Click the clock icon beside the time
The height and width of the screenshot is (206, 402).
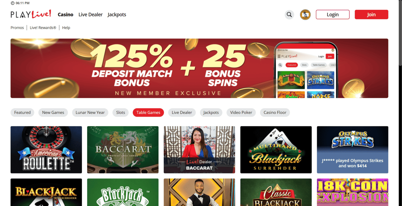pyautogui.click(x=13, y=3)
